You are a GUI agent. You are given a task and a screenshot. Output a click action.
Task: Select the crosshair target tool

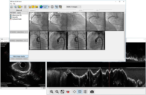pyautogui.click(x=75, y=92)
